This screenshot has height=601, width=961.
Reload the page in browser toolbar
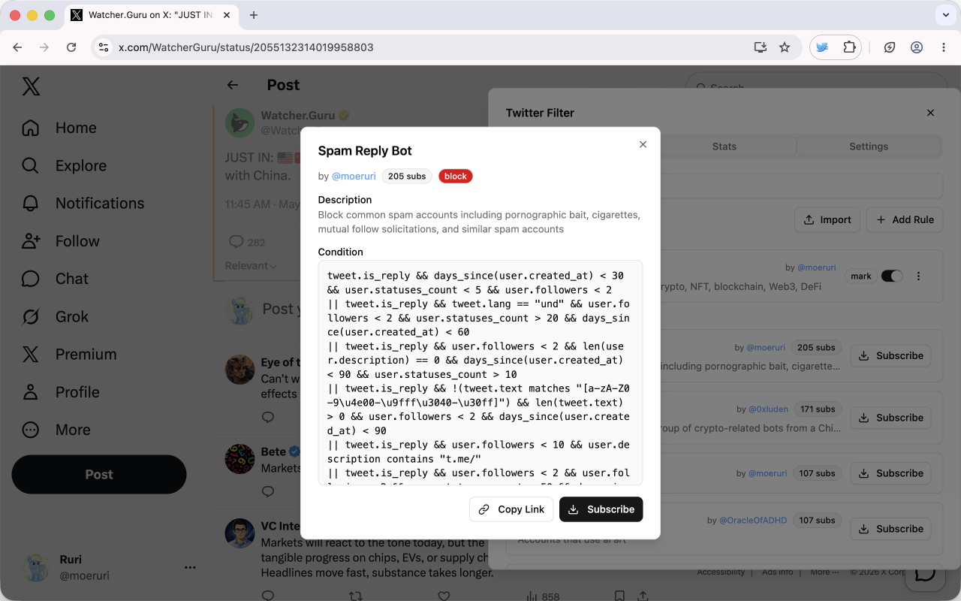(71, 47)
